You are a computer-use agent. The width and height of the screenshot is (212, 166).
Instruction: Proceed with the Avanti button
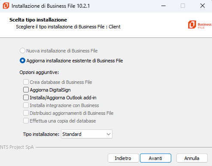pyautogui.click(x=155, y=158)
